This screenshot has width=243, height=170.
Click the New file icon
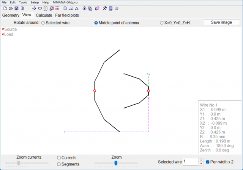tap(5, 8)
